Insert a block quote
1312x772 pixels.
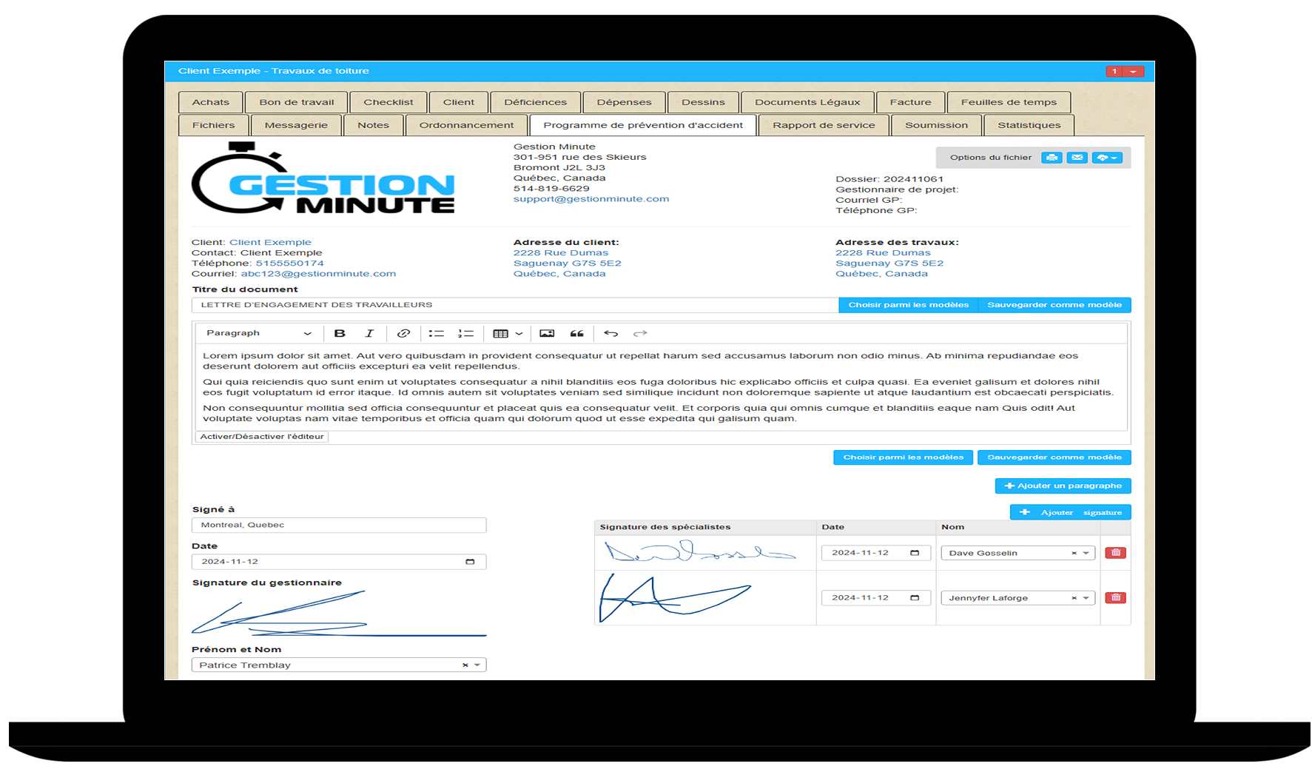576,334
